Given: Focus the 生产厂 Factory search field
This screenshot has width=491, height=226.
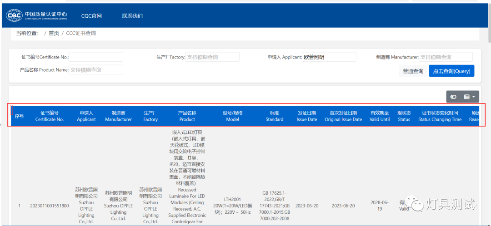Looking at the screenshot, I should 212,57.
